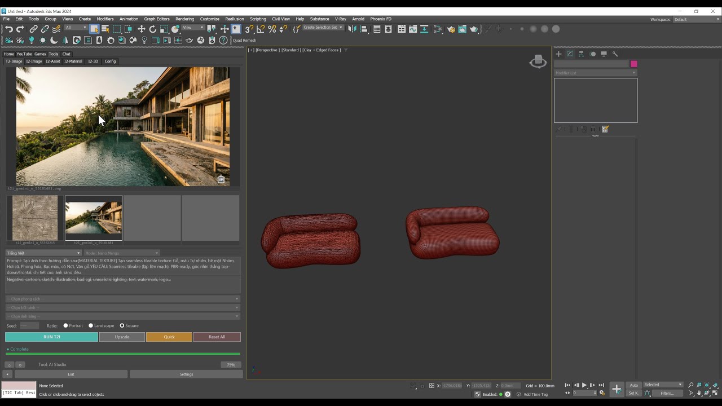The image size is (722, 406).
Task: Toggle the Absolute transform type-in mode
Action: coord(432,386)
